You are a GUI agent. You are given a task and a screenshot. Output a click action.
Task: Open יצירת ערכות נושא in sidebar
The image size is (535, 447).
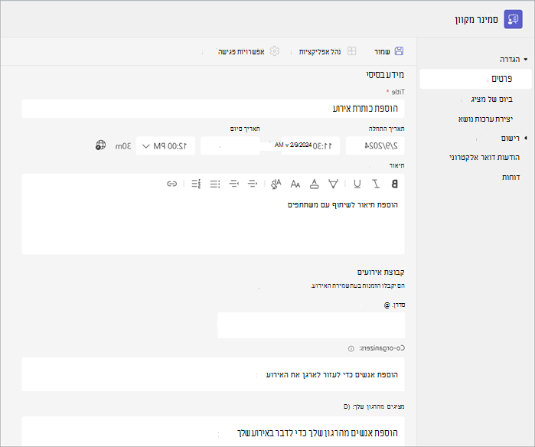pyautogui.click(x=485, y=119)
